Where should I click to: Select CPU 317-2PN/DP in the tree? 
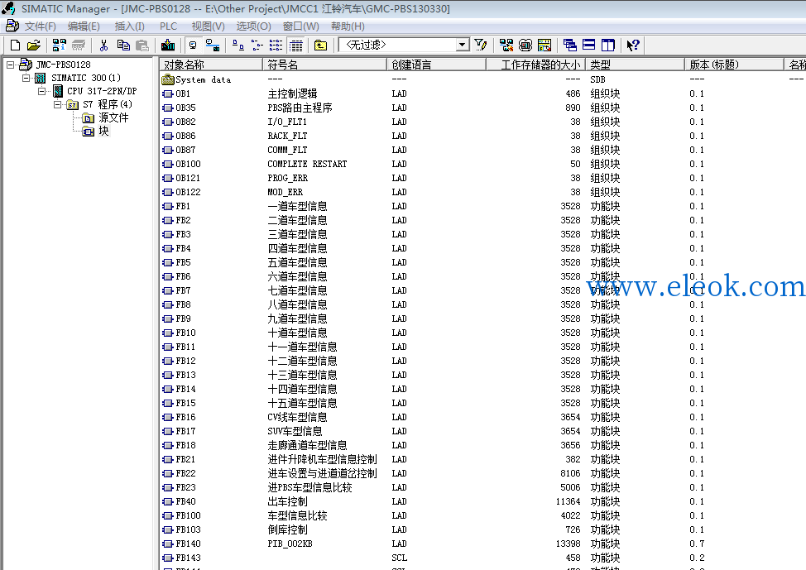click(x=102, y=91)
